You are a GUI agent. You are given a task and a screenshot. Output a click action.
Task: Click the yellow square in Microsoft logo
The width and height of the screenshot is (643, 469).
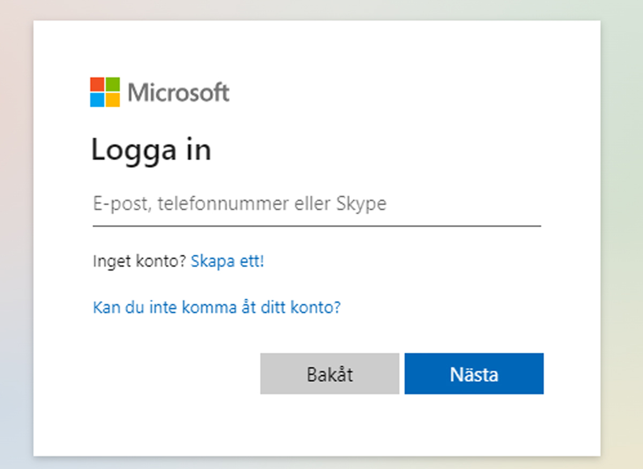pyautogui.click(x=113, y=100)
